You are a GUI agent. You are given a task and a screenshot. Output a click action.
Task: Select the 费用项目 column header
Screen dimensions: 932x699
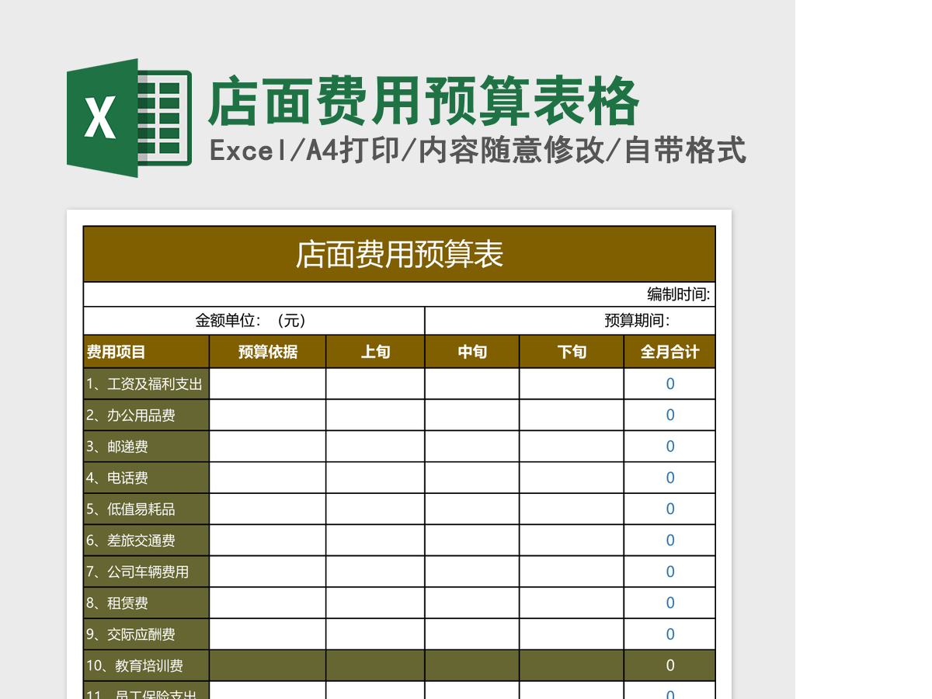(146, 352)
